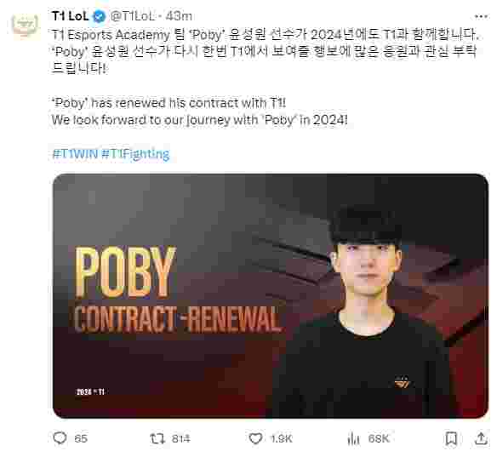The image size is (497, 451).
Task: Open the T1 LoL profile avatar
Action: point(25,25)
